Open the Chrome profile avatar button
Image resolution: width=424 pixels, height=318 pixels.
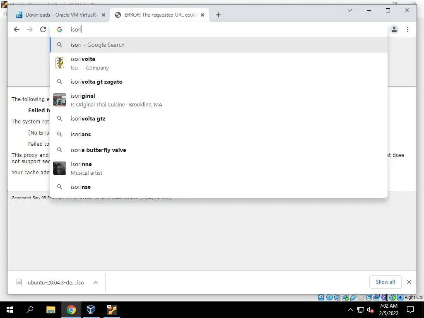pos(394,29)
